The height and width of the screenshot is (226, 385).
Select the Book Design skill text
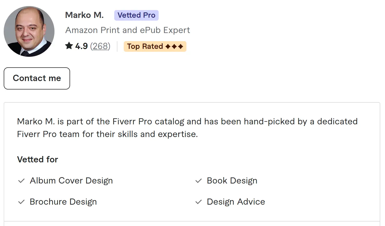pyautogui.click(x=232, y=181)
